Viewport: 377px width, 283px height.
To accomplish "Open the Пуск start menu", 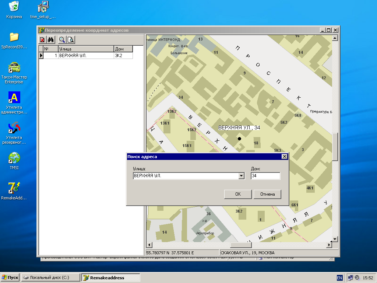I will tap(10, 277).
